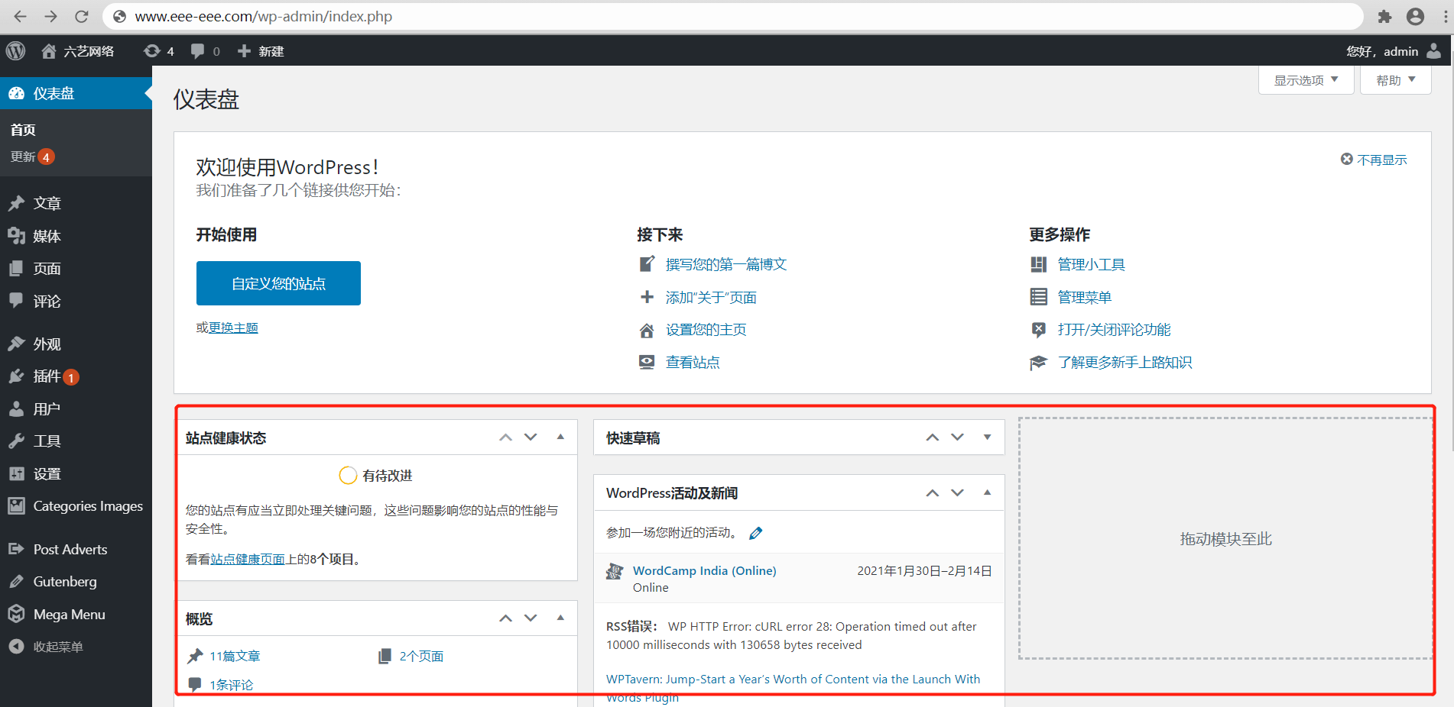Screen dimensions: 1454x707
Task: Open 外观 via the brush icon
Action: (17, 344)
